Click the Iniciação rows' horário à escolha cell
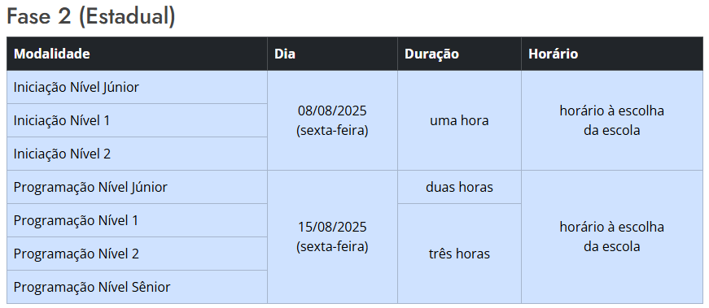This screenshot has width=709, height=308. pyautogui.click(x=612, y=120)
